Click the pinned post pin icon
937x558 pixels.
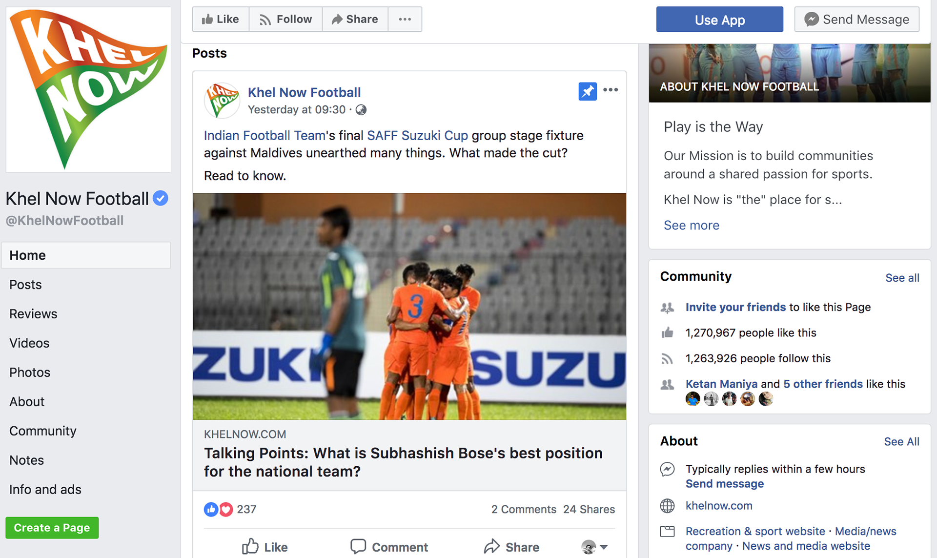[x=588, y=91]
